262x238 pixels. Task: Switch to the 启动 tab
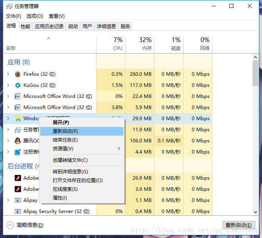73,27
